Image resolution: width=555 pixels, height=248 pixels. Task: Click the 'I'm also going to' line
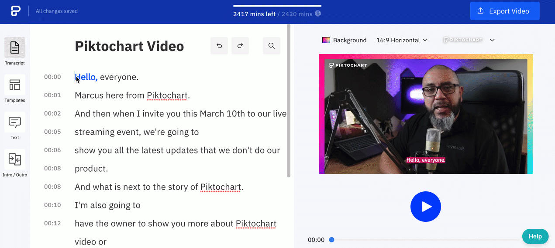pos(107,205)
